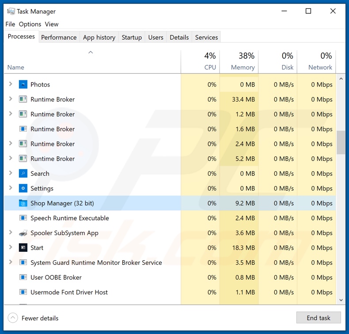This screenshot has width=349, height=334.
Task: Click the Photos process name
Action: click(40, 84)
